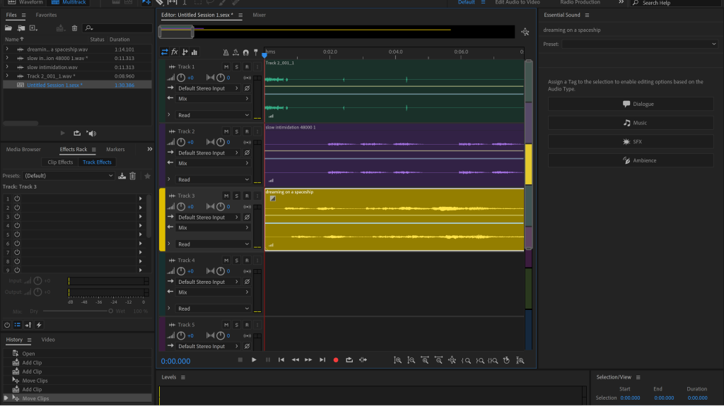Switch to Video tab
Image resolution: width=724 pixels, height=406 pixels.
pyautogui.click(x=48, y=340)
